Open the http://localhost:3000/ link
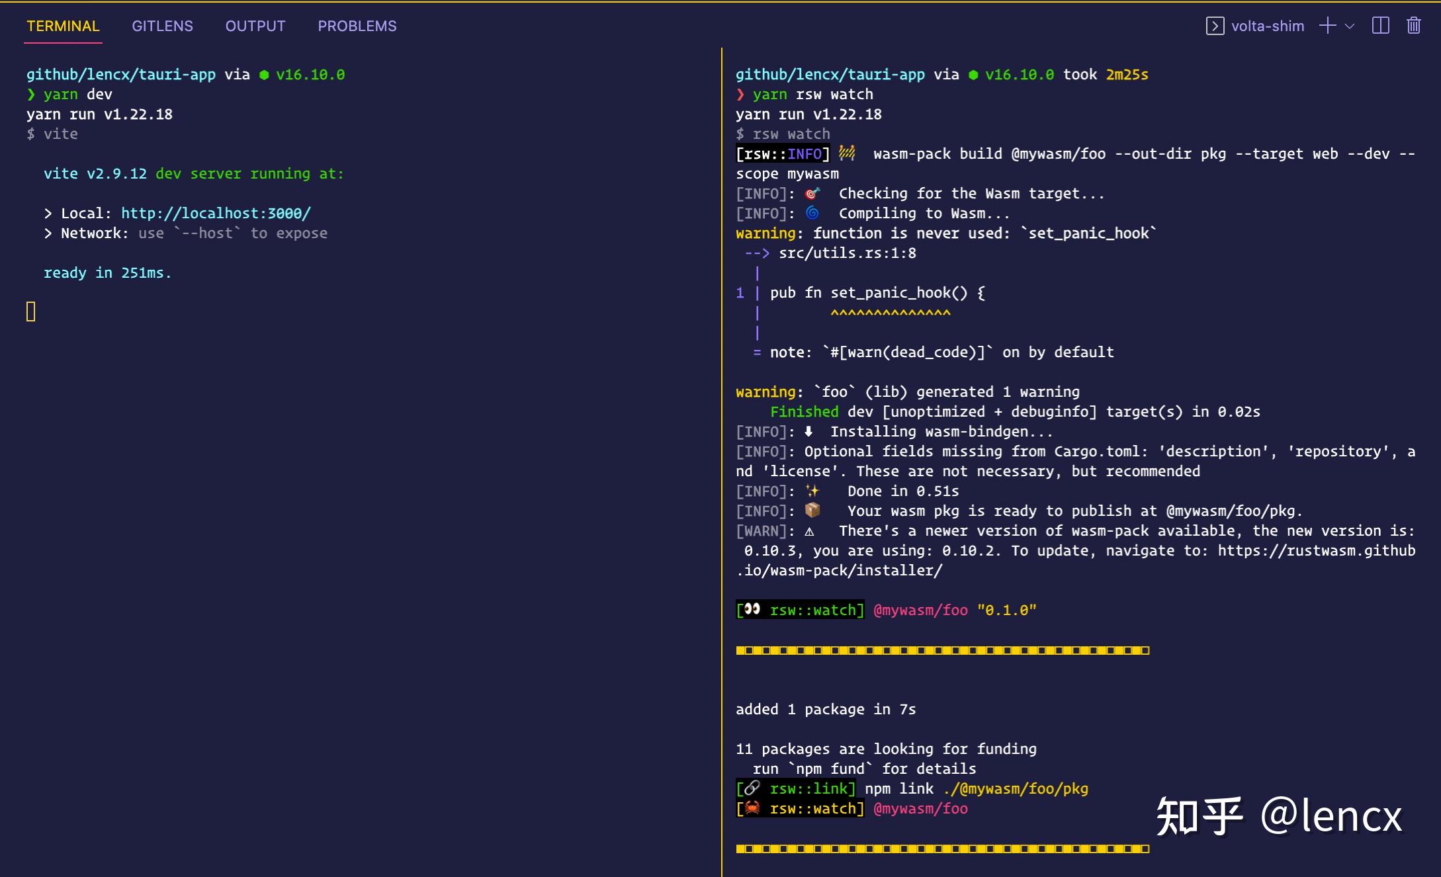1441x877 pixels. click(x=216, y=213)
